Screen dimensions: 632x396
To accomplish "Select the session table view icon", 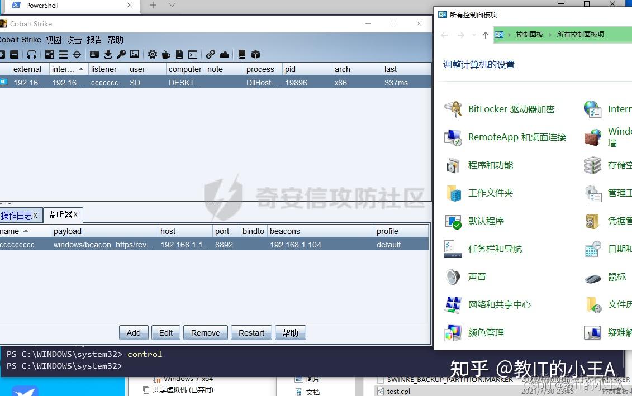I will click(63, 54).
